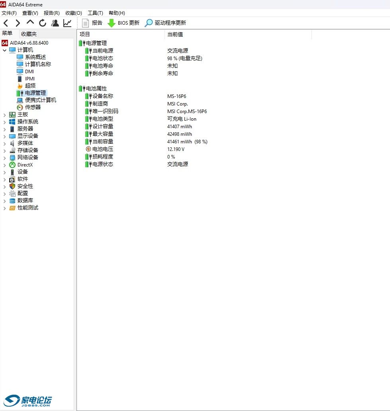Click the AIDA64 v6.88.6400 root icon
Screen dimensions: 390x411
pos(5,43)
